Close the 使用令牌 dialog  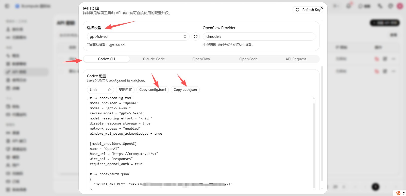(322, 8)
